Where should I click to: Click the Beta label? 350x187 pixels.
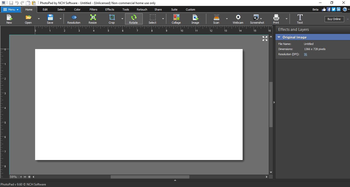[x=315, y=10]
